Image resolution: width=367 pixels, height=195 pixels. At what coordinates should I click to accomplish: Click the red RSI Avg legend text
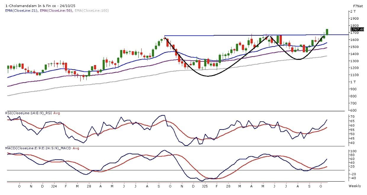coord(57,113)
